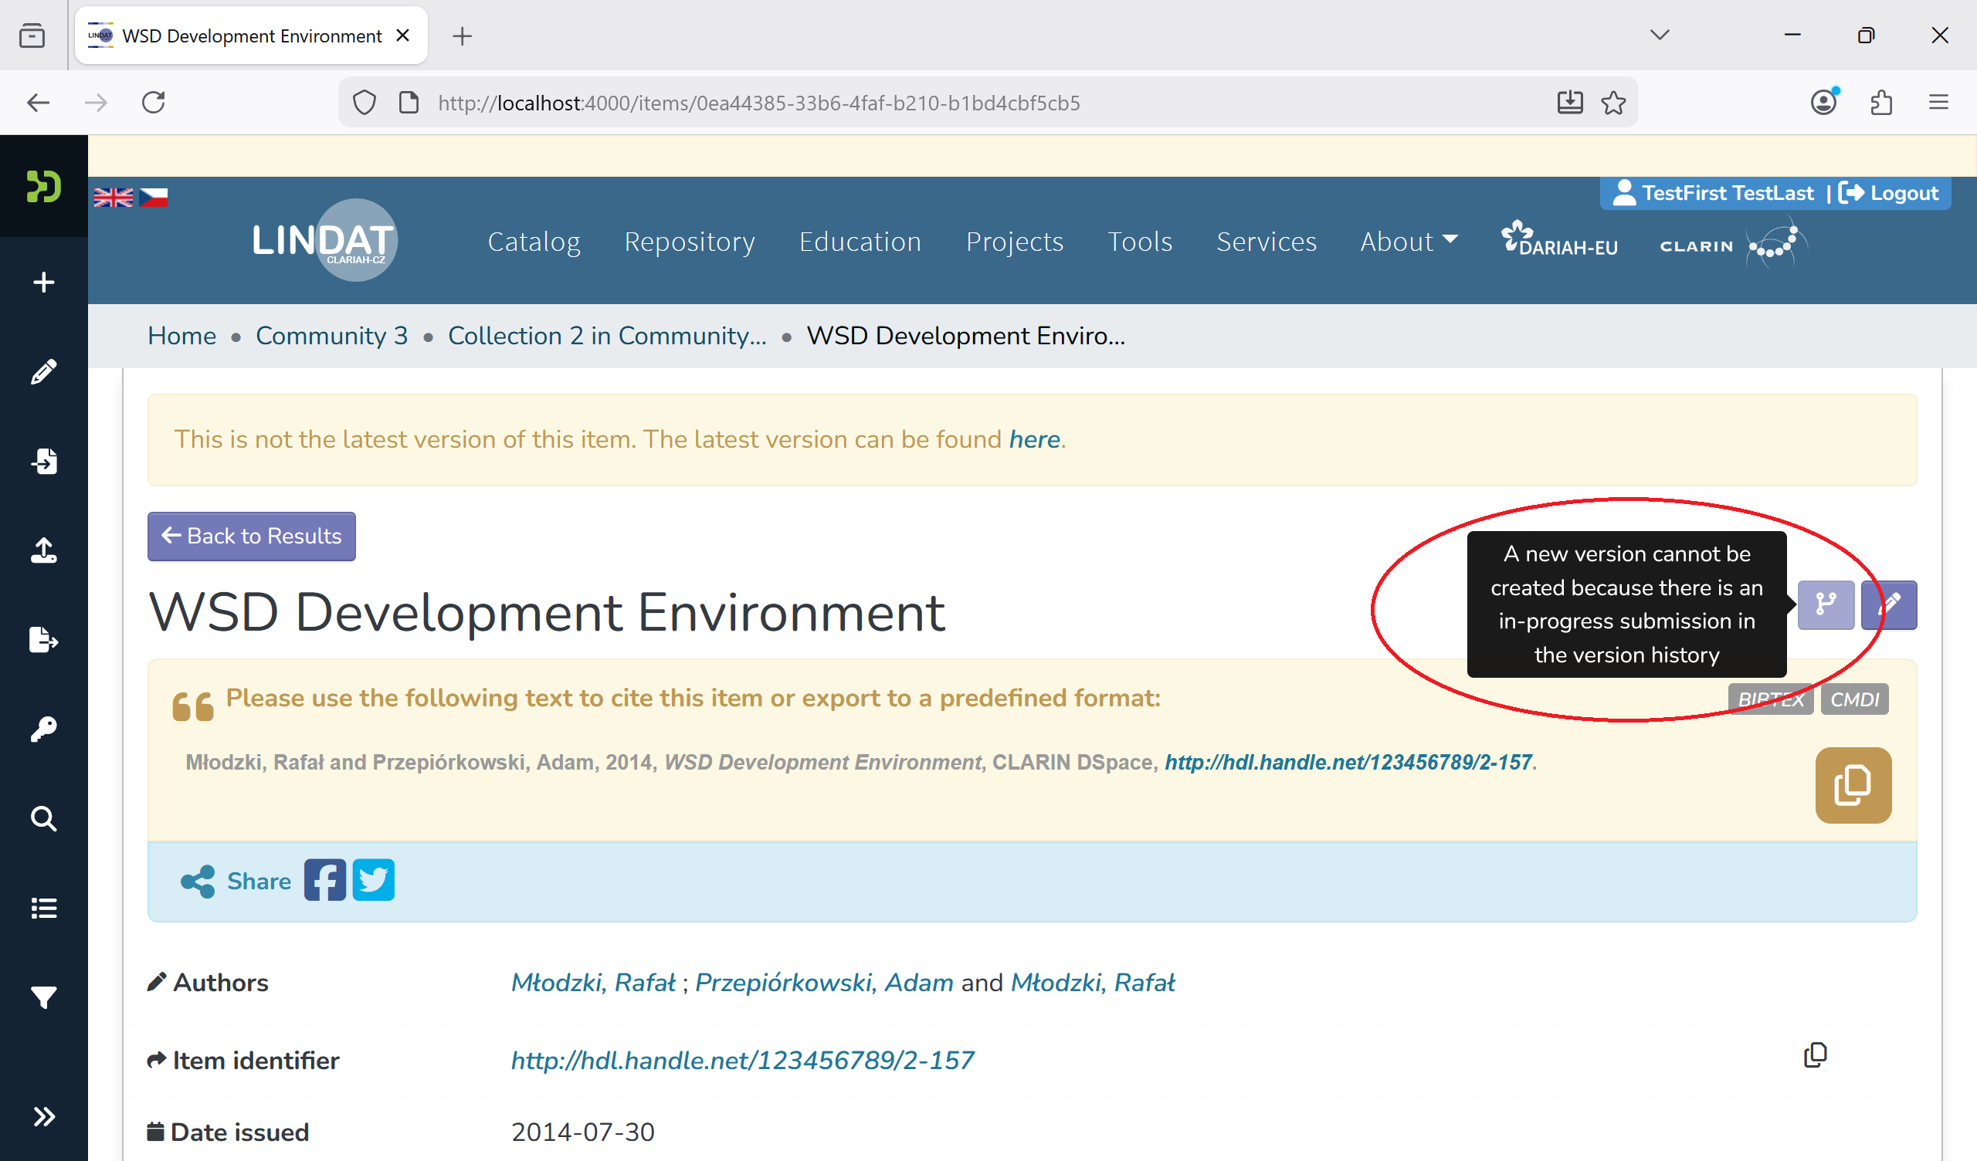Viewport: 1977px width, 1161px height.
Task: Expand the About dropdown menu
Action: (1409, 242)
